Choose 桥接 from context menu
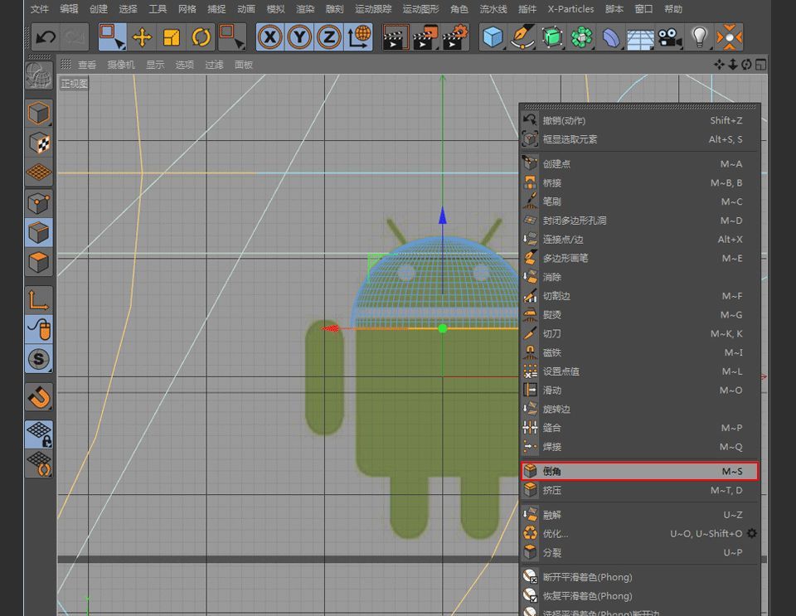This screenshot has width=796, height=616. coord(639,182)
